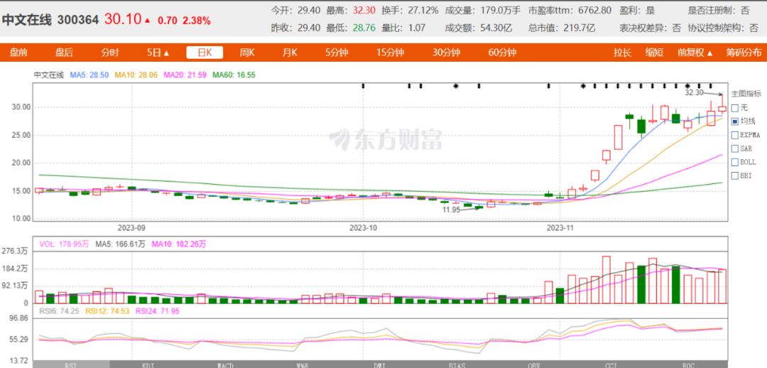Select the CCI sub-indicator tab
The image size is (767, 368).
pyautogui.click(x=611, y=364)
